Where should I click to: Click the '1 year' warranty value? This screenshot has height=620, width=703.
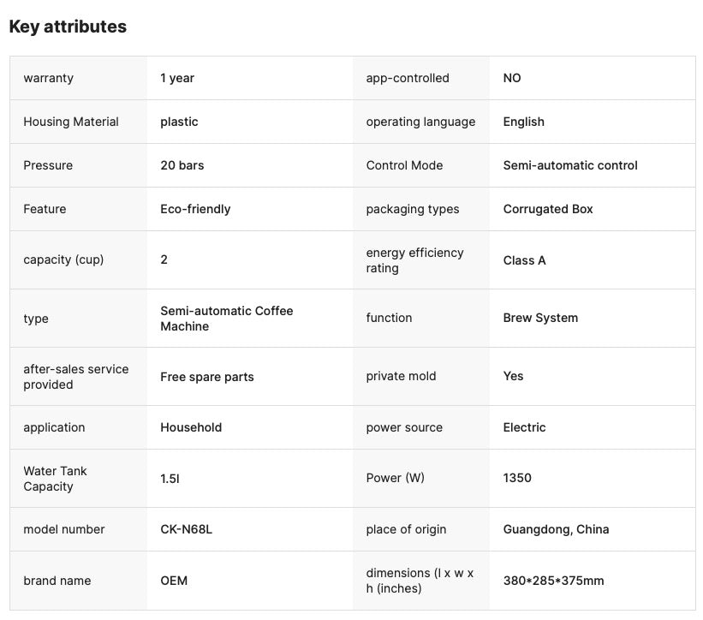point(177,78)
